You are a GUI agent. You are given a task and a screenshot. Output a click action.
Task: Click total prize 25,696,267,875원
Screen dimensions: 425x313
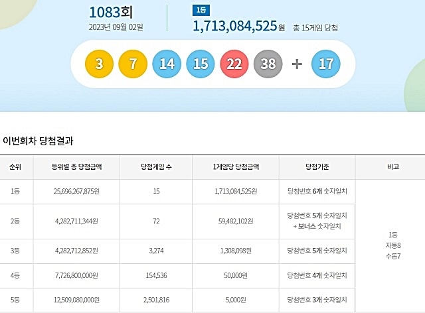coord(76,192)
